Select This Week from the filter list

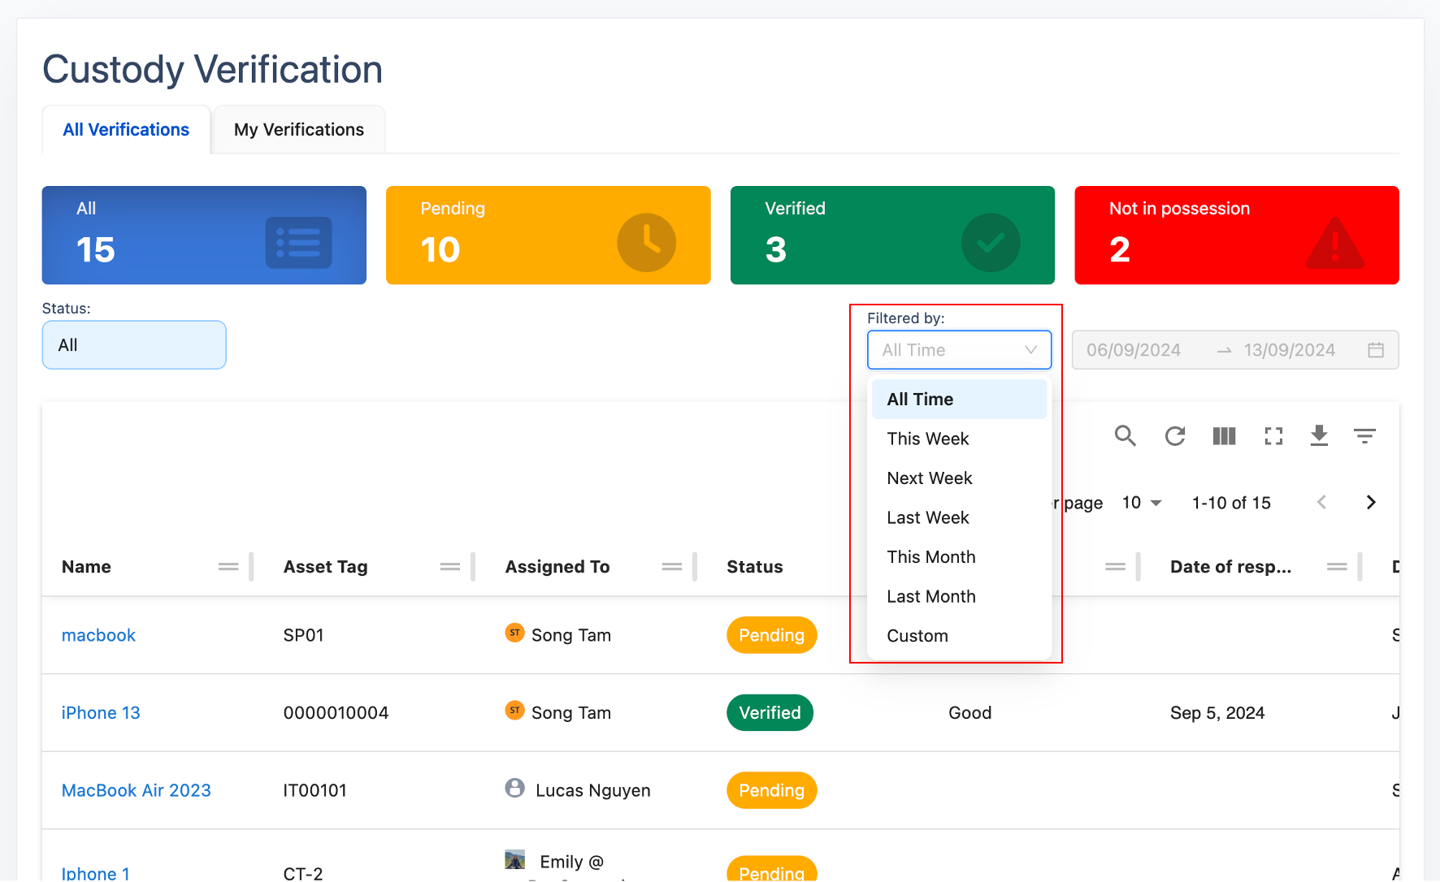[x=927, y=439]
